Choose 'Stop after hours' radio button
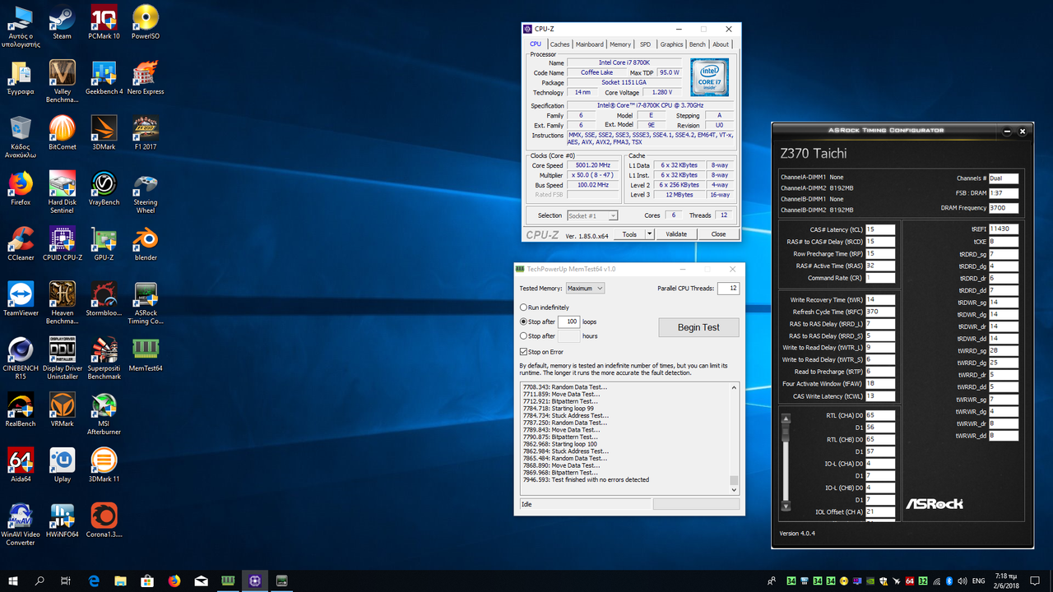 (x=523, y=335)
